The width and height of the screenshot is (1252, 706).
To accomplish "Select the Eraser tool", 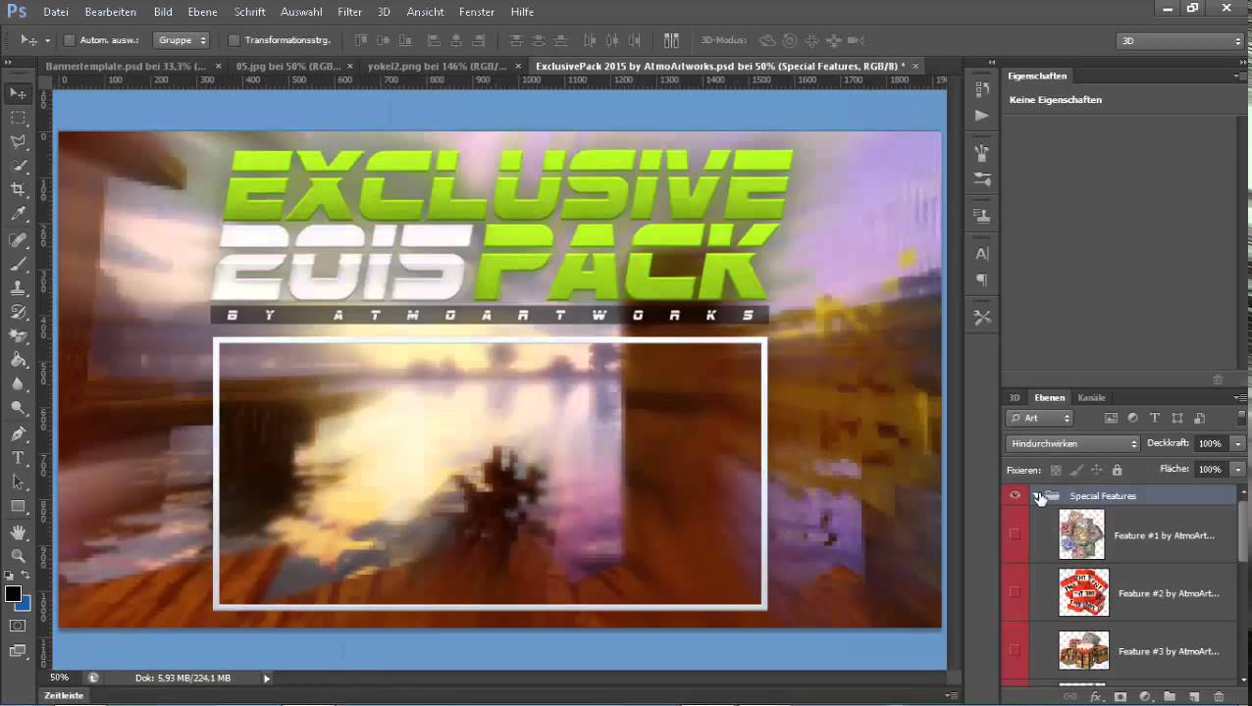I will pos(19,336).
